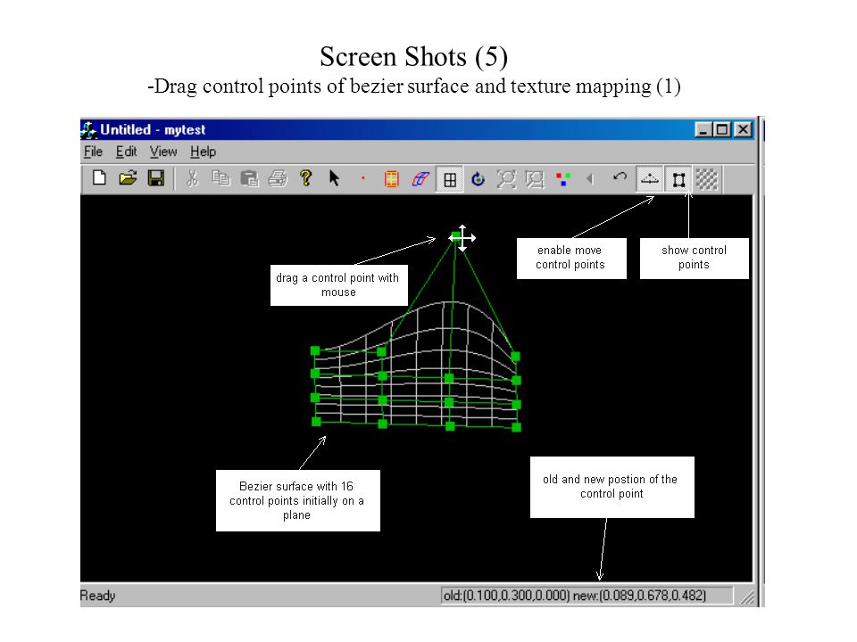The height and width of the screenshot is (642, 857).
Task: Maximize the mytest window
Action: [x=722, y=129]
